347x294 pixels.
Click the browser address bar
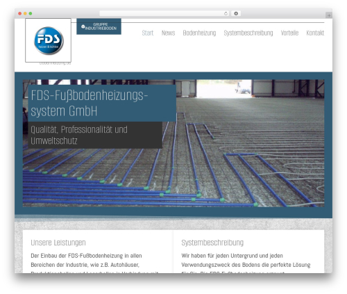tap(164, 13)
